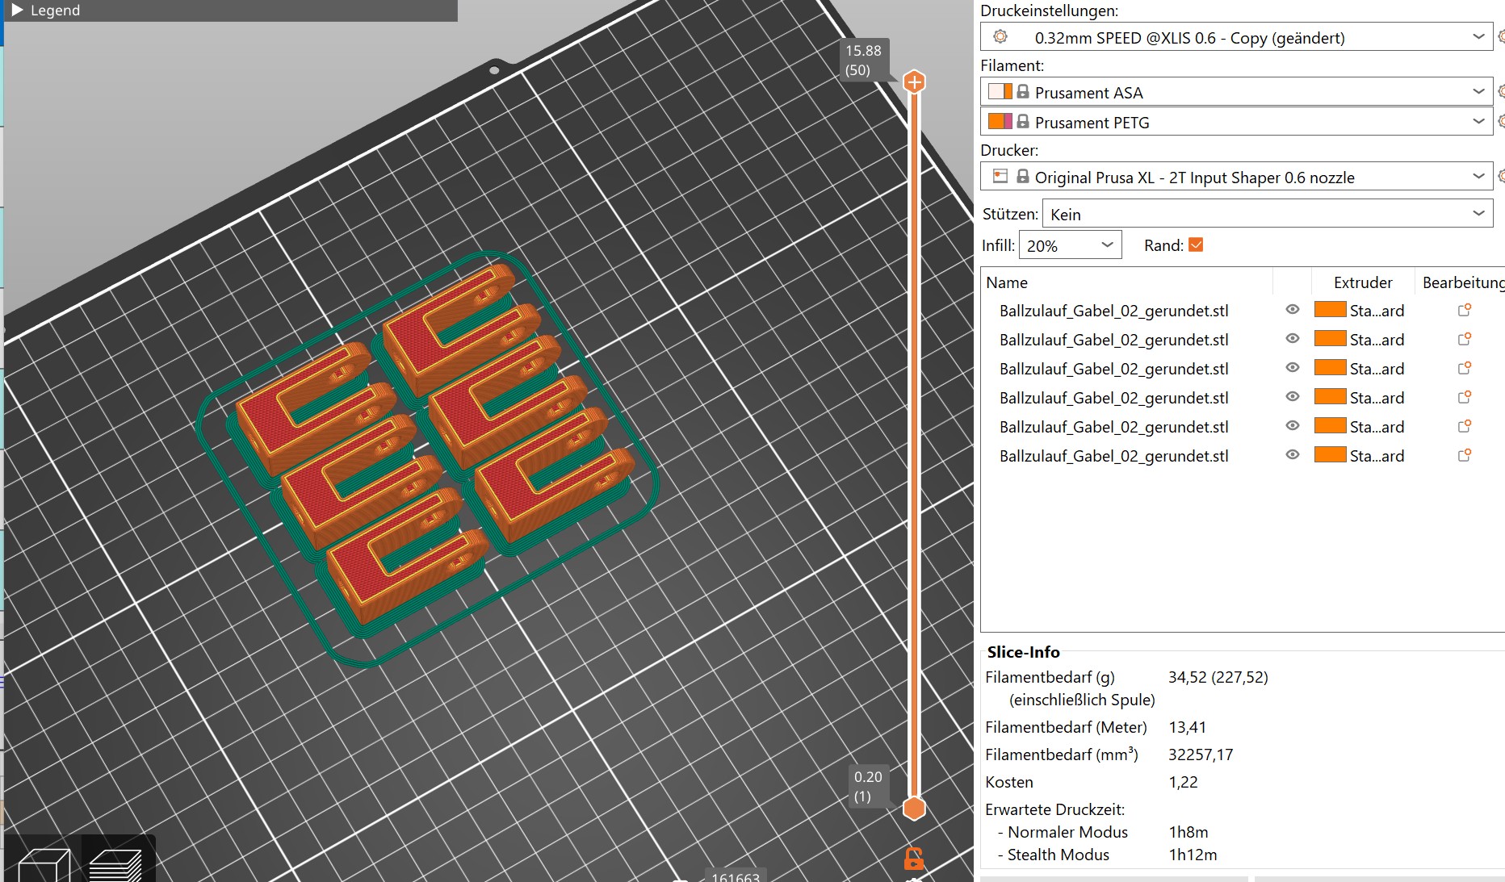The width and height of the screenshot is (1505, 882).
Task: Hide the third Ballzulauf_Gabel object via eye icon
Action: point(1293,368)
